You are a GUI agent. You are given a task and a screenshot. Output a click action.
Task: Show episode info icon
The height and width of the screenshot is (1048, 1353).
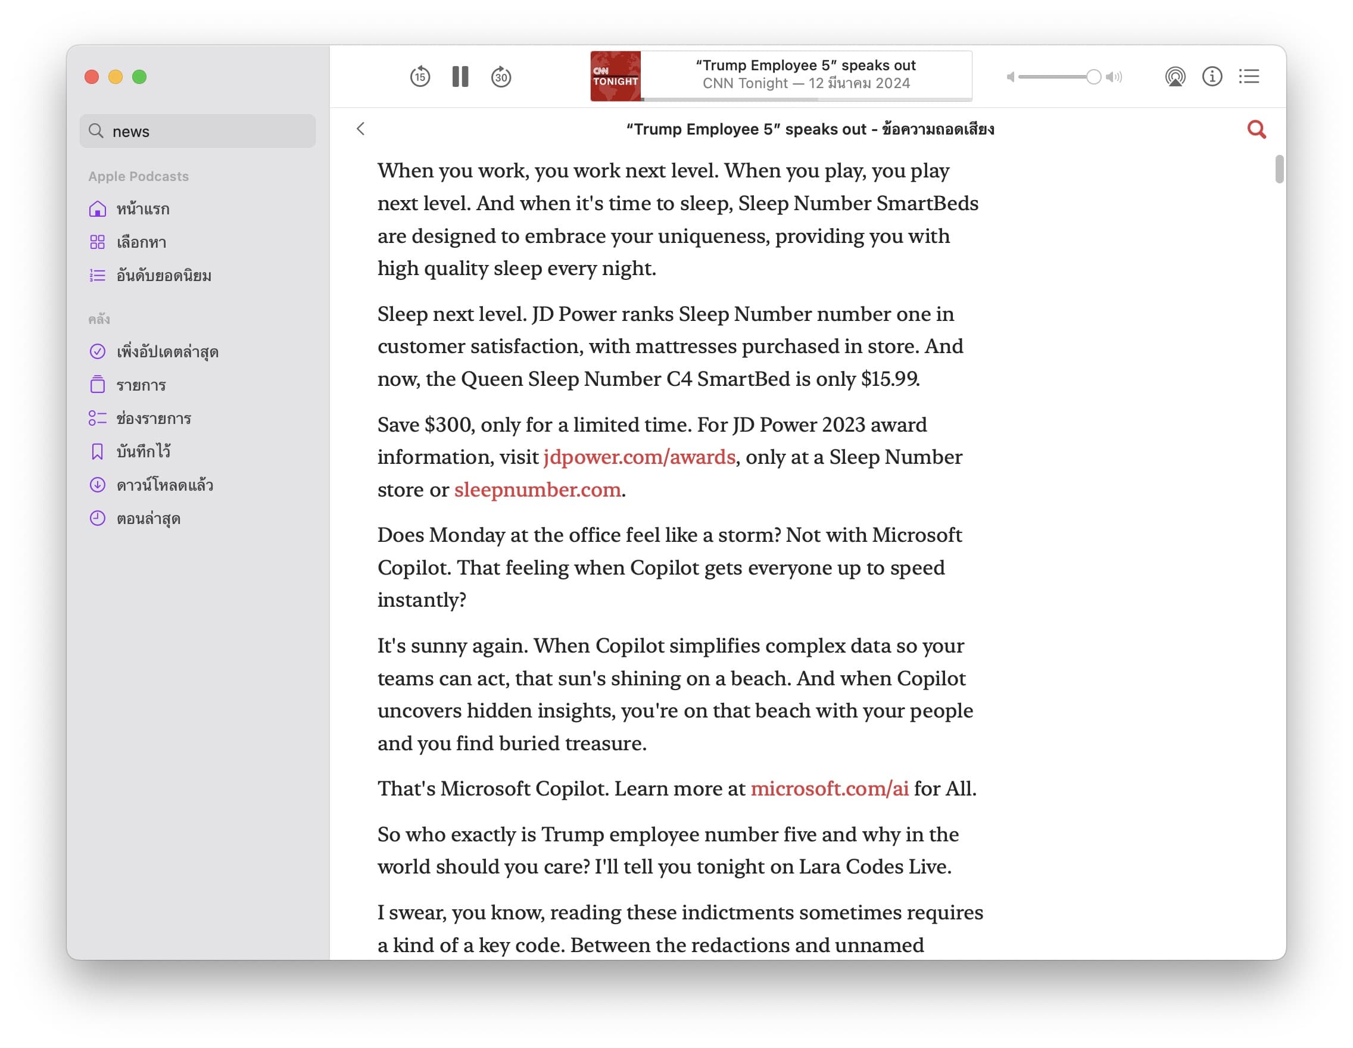(x=1212, y=77)
